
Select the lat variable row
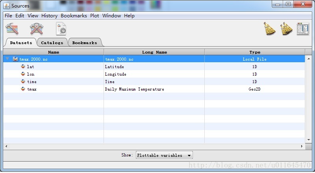[154, 66]
